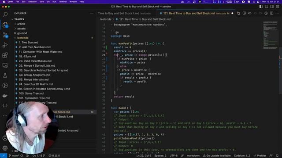Open the Apple menu
This screenshot has width=282, height=158.
(x=4, y=2)
